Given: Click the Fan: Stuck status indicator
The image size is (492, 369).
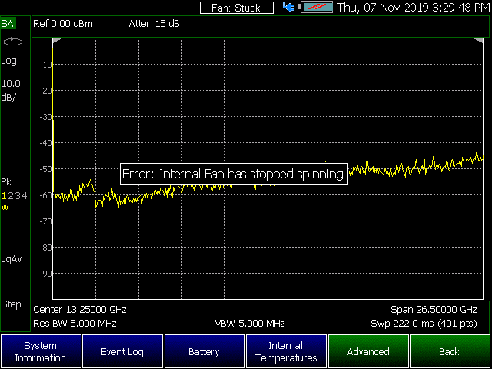Looking at the screenshot, I should 236,8.
